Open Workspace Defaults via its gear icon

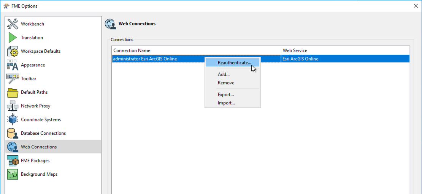pyautogui.click(x=13, y=51)
